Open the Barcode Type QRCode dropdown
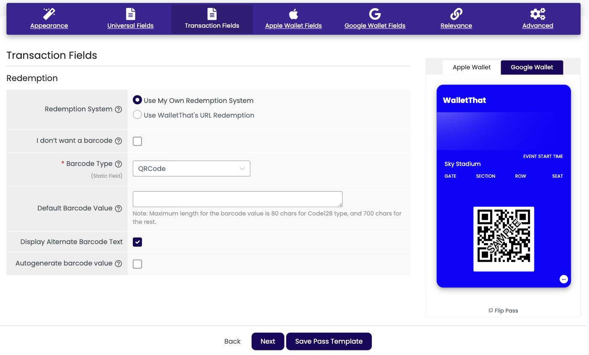The width and height of the screenshot is (589, 355). click(x=191, y=168)
